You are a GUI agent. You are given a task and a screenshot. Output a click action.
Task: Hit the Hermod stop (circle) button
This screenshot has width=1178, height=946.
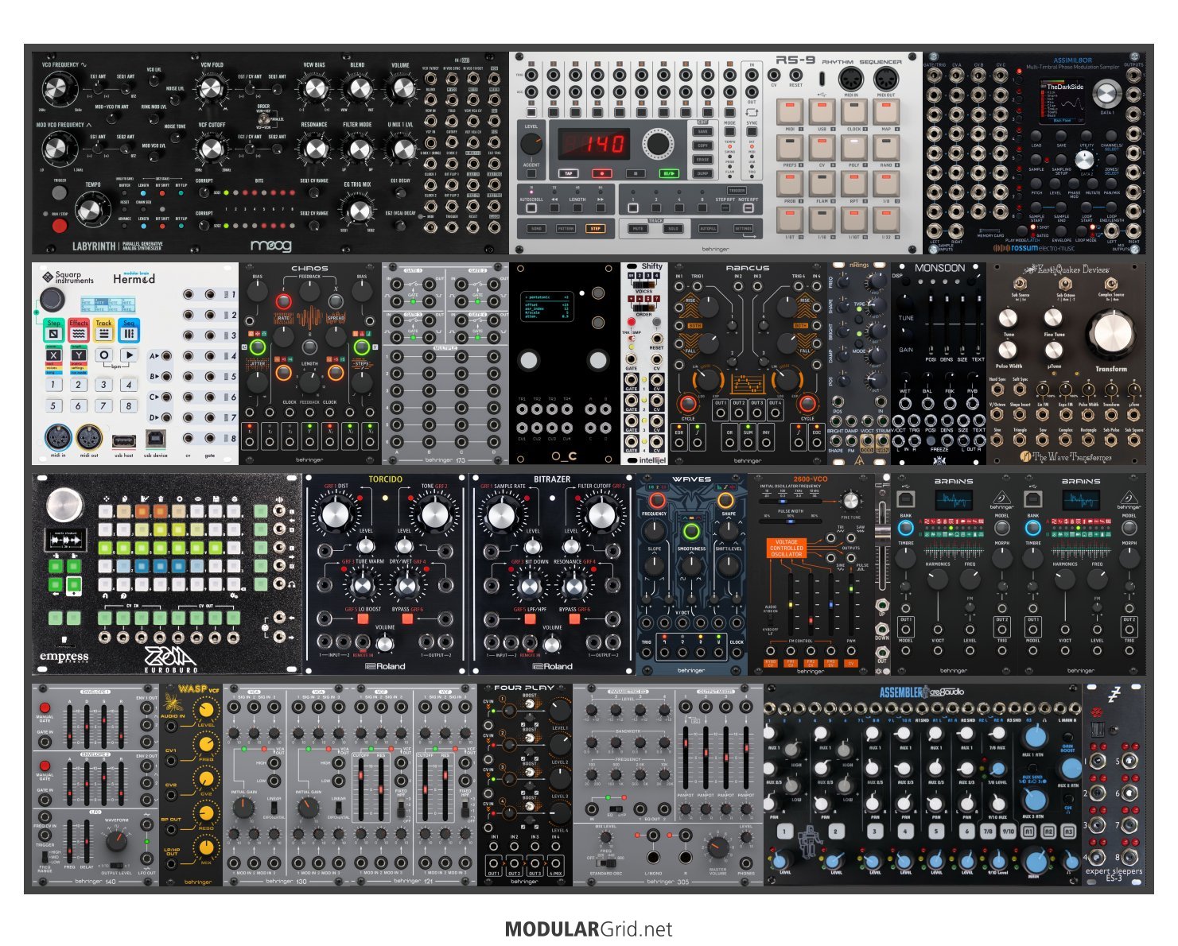click(x=104, y=355)
